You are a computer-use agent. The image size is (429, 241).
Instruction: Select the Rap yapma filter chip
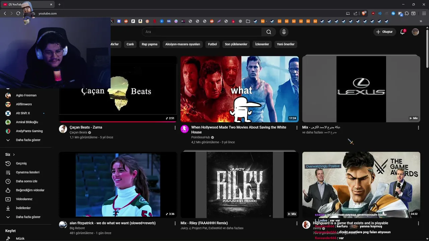pos(149,44)
